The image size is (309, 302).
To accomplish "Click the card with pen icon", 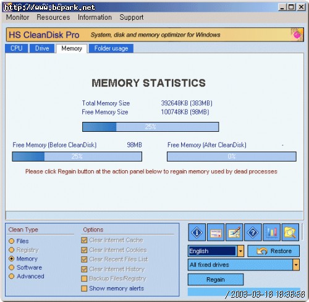I will [234, 232].
